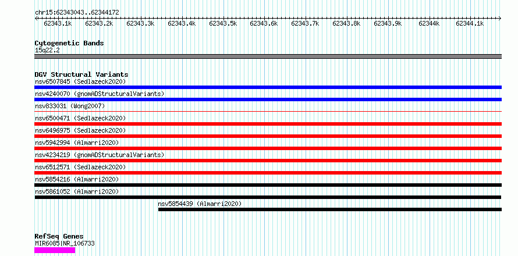Click the DGV Structural Variants track title

(x=81, y=74)
